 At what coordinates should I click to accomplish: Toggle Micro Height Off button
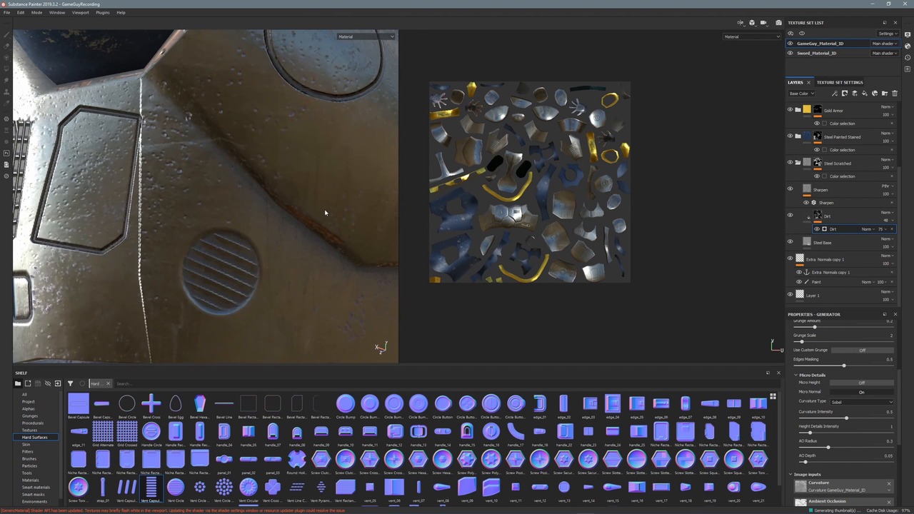click(861, 383)
